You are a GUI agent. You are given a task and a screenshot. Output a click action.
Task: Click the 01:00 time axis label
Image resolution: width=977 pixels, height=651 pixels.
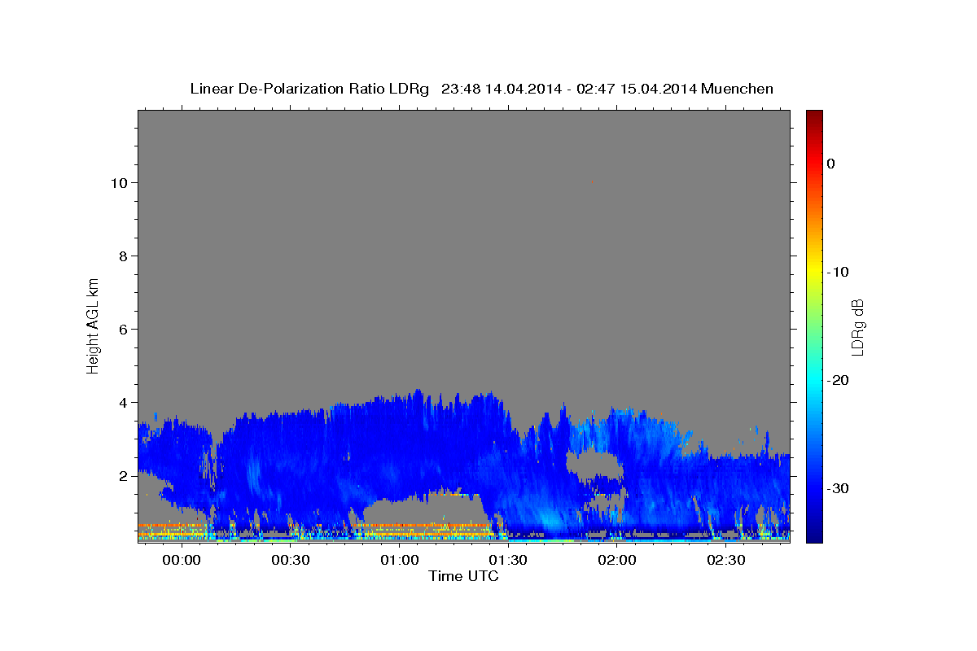click(x=399, y=561)
